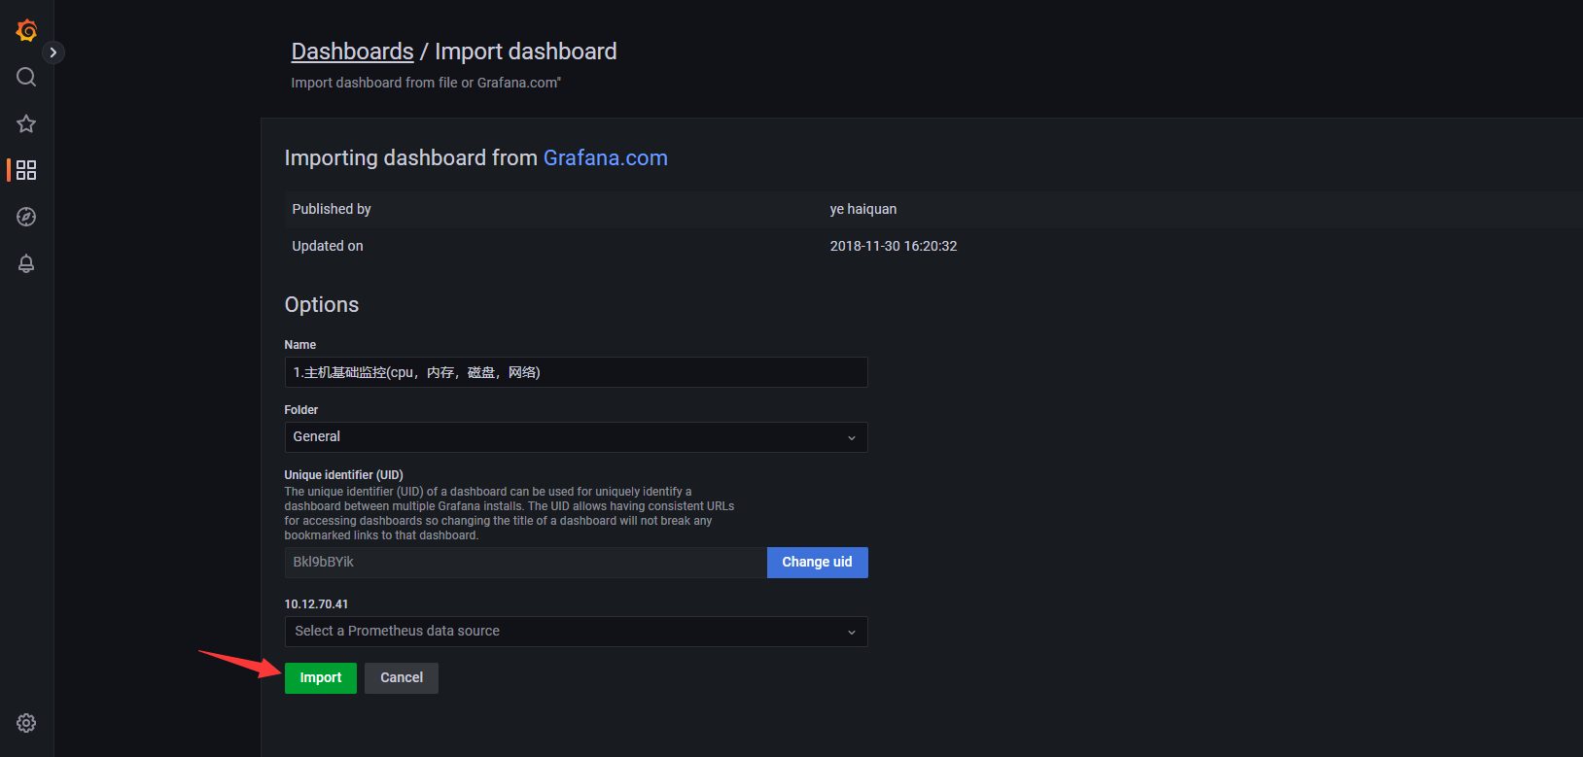Open the Search dashboards icon

(26, 77)
